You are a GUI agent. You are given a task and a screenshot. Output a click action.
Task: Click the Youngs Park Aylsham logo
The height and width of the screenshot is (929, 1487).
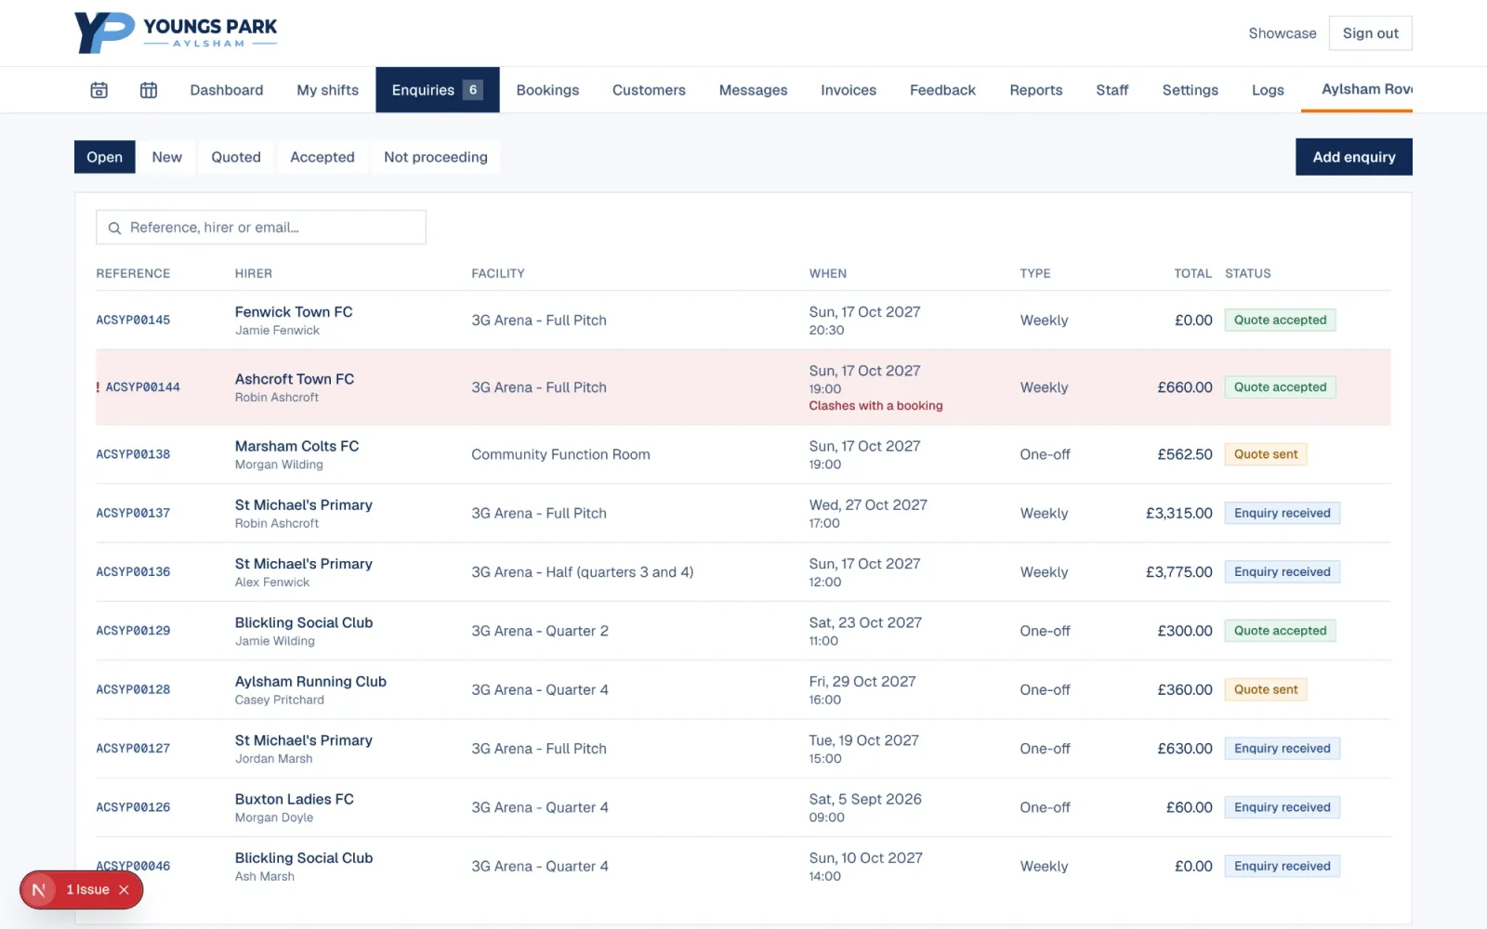[176, 33]
